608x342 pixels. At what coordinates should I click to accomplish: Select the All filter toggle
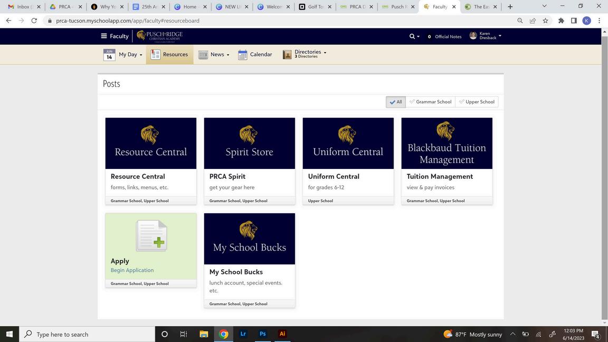pyautogui.click(x=395, y=102)
